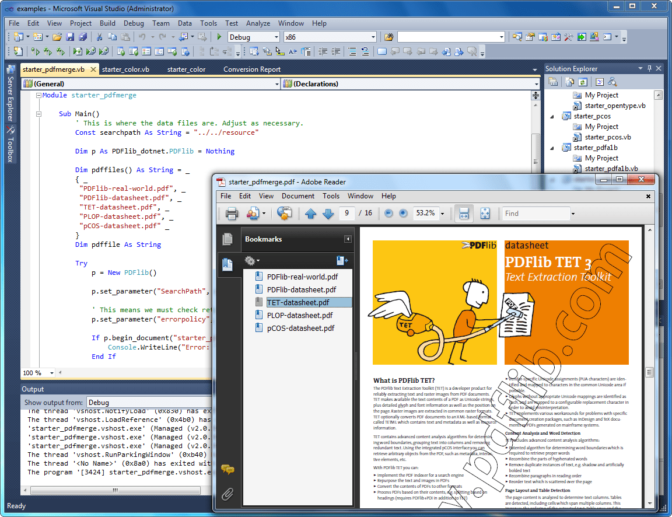Go to next page with down arrow
This screenshot has width=672, height=517.
(328, 214)
